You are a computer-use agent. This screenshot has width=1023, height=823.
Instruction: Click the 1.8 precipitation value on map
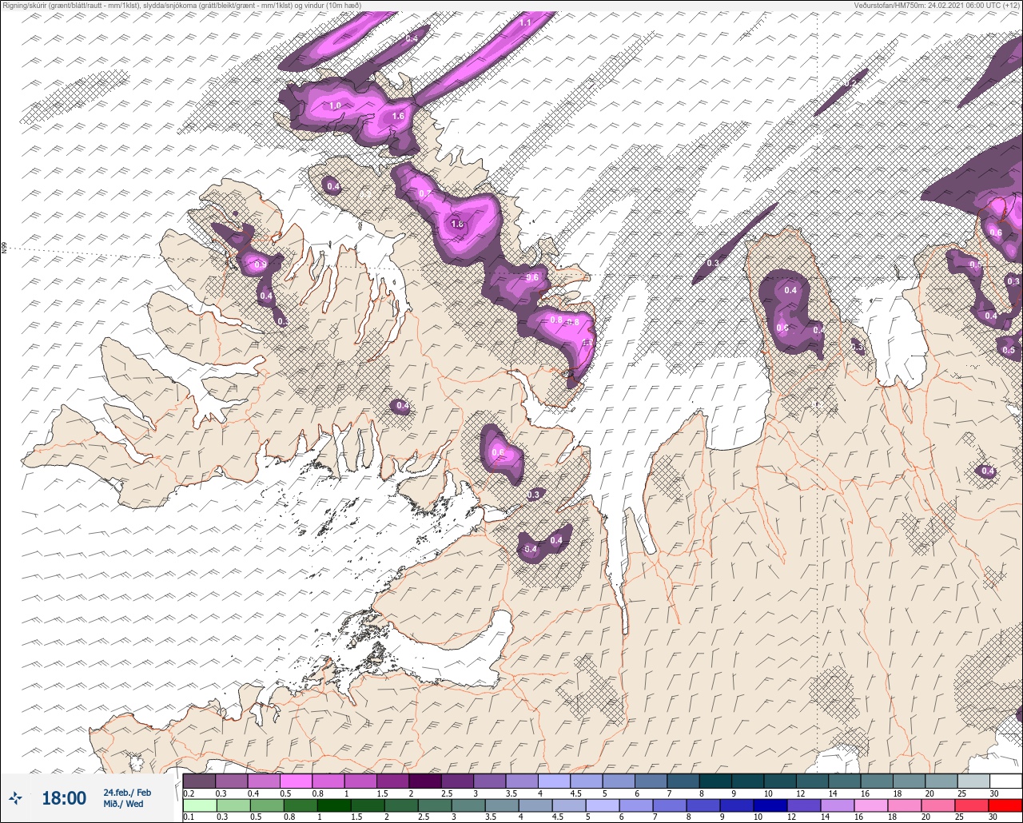pyautogui.click(x=457, y=225)
